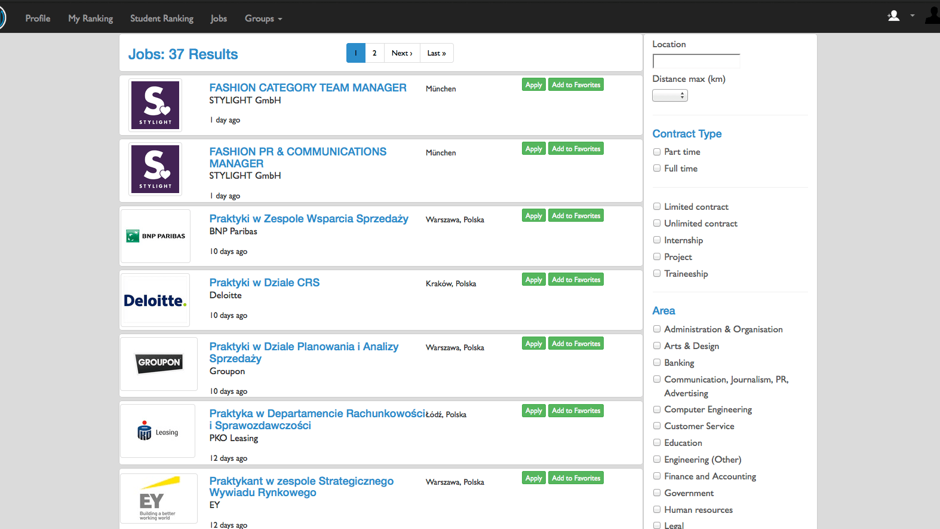Expand the Groups menu
Screen dimensions: 940x529
(263, 19)
